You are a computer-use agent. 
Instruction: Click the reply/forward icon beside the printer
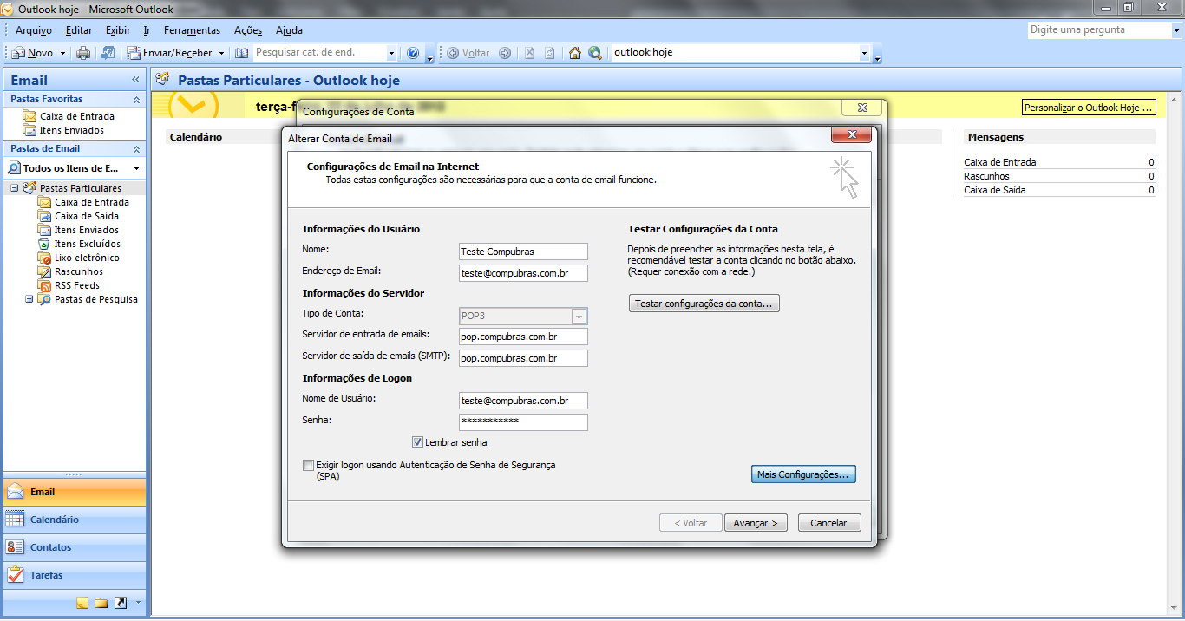[x=108, y=53]
